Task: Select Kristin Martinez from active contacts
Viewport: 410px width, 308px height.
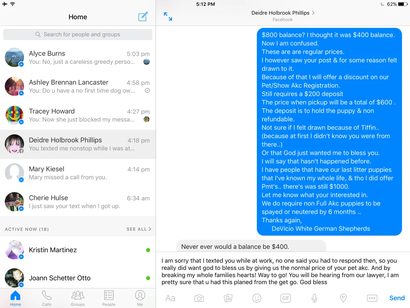Action: (x=78, y=250)
